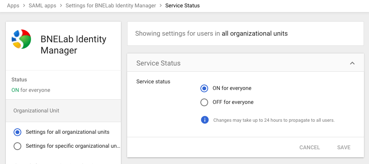Click the 'all organizational units' banner text
369x164 pixels.
tap(255, 33)
